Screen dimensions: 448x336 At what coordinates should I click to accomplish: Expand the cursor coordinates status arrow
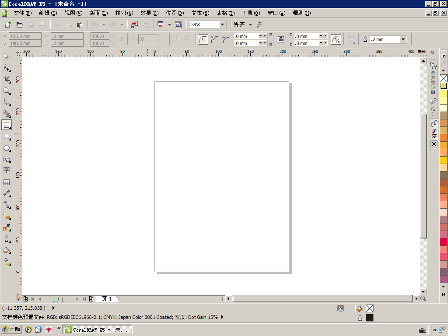(53, 308)
